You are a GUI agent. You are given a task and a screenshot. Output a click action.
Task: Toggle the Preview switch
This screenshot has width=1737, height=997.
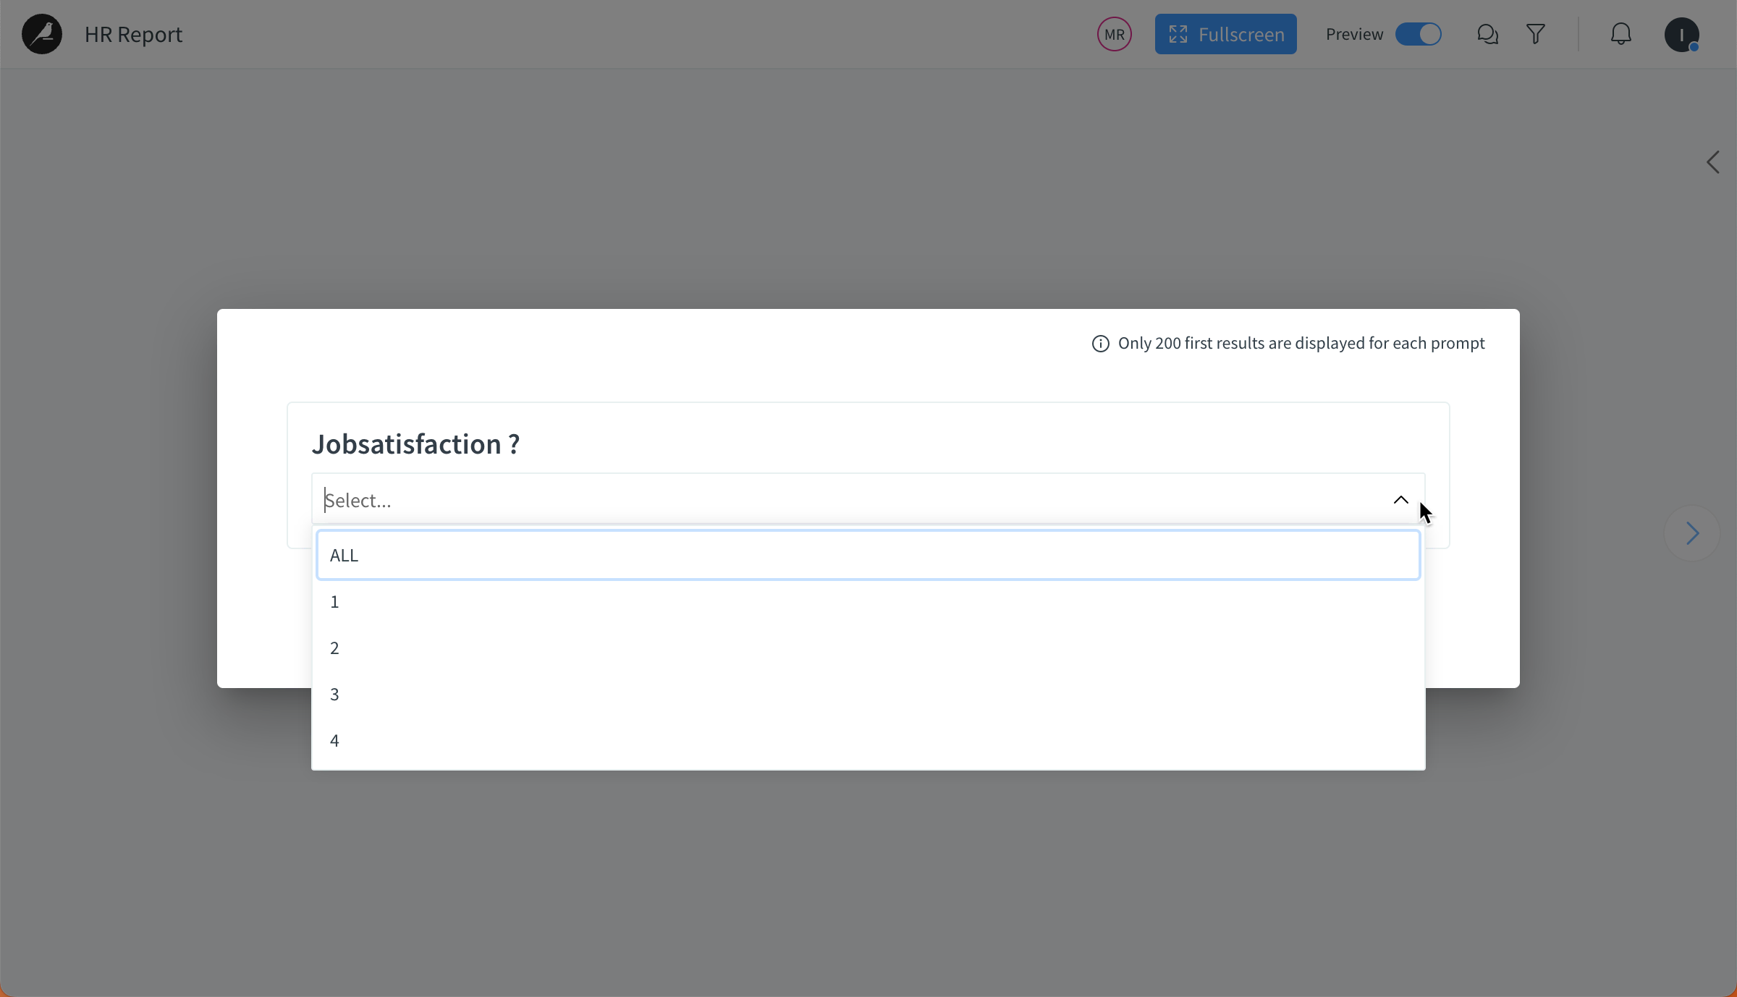[1419, 34]
